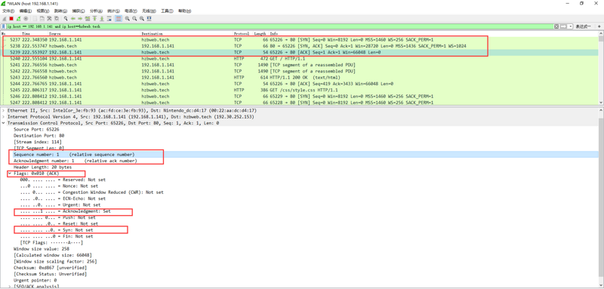Click into the display filter input field

tap(279, 26)
